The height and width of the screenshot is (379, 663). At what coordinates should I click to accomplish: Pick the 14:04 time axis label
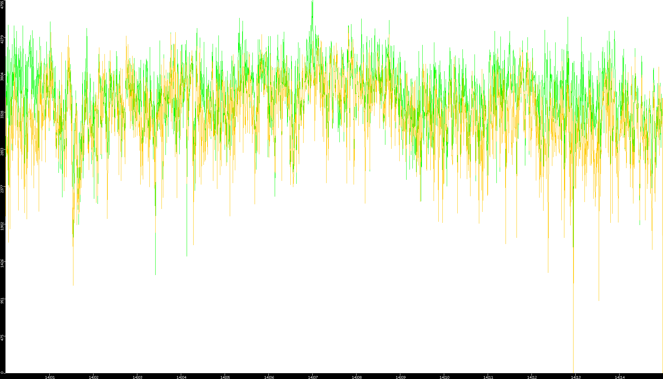pyautogui.click(x=181, y=377)
